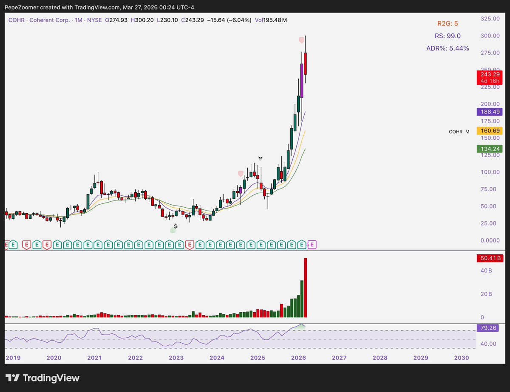
Task: Click the red earnings marker nearest the 2020 label
Action: point(46,245)
